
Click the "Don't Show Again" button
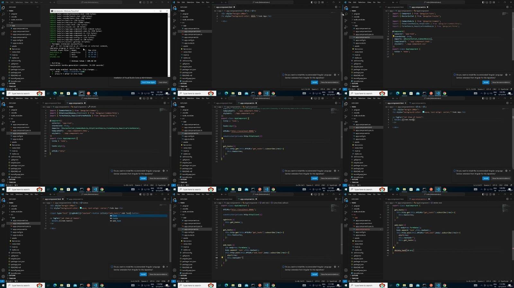[148, 82]
